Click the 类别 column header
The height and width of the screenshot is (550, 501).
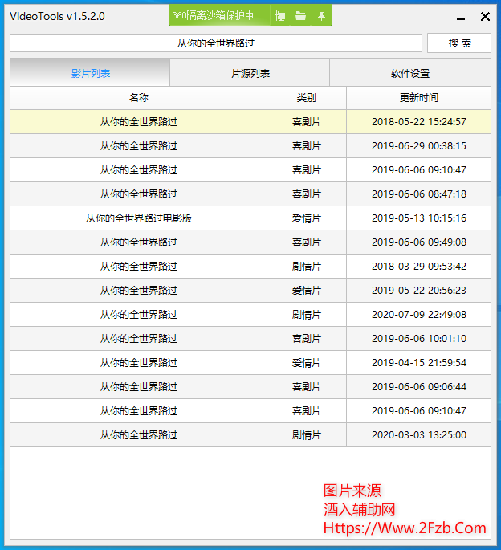tap(306, 98)
